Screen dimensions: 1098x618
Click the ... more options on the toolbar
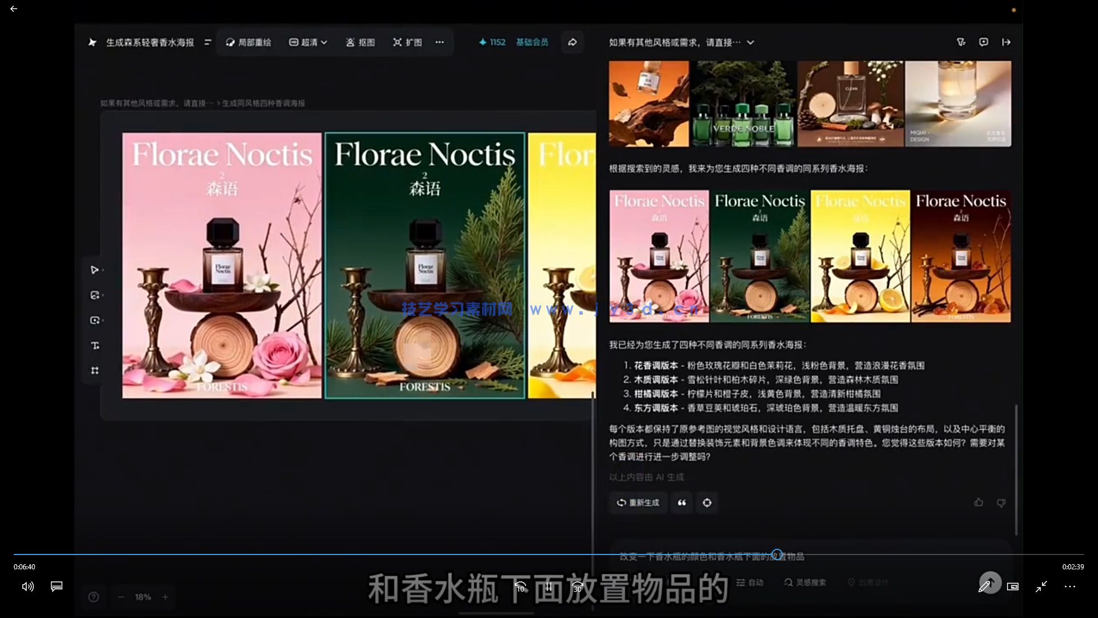[x=439, y=42]
